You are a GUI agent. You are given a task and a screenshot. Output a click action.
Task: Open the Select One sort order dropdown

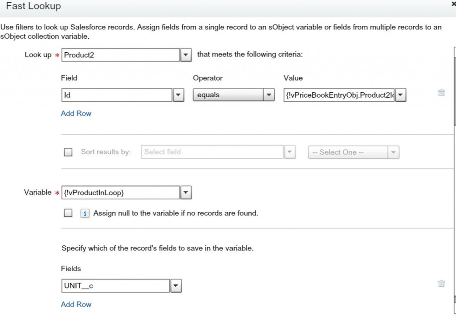pyautogui.click(x=393, y=152)
